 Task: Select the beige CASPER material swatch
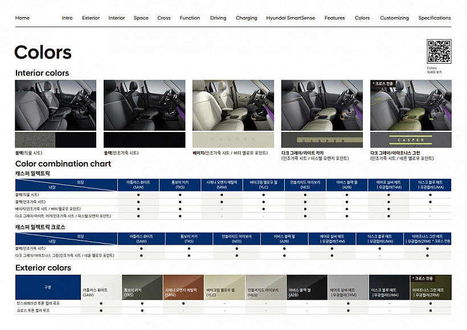[233, 140]
